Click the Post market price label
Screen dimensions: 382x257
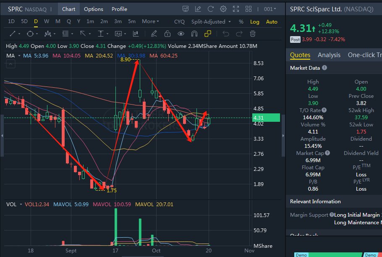(295, 39)
